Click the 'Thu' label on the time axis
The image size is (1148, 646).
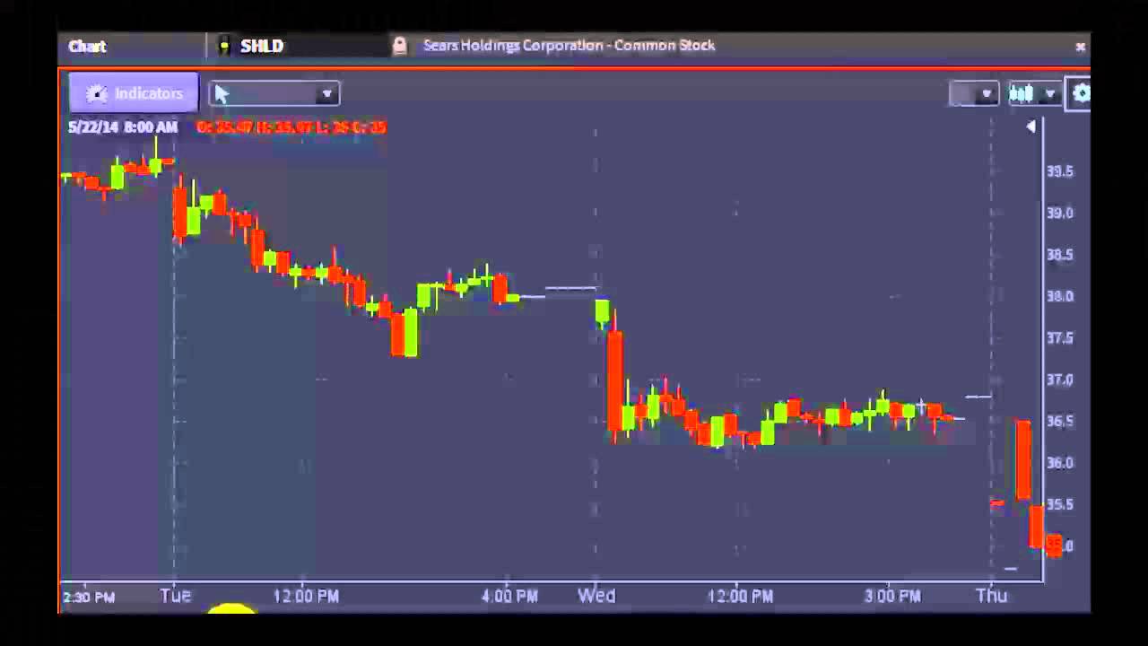coord(991,596)
